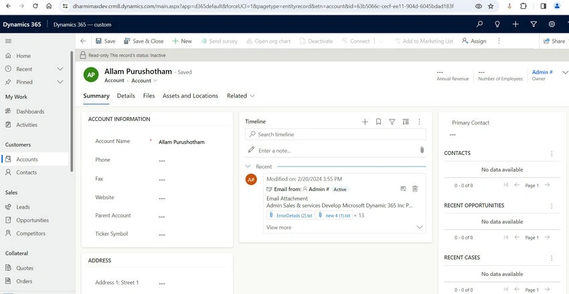Switch to the Details tab

point(126,96)
